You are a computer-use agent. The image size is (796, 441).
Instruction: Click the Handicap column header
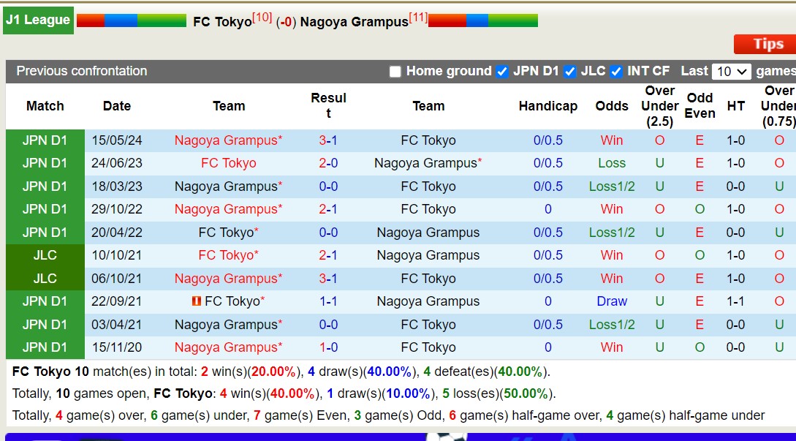548,106
